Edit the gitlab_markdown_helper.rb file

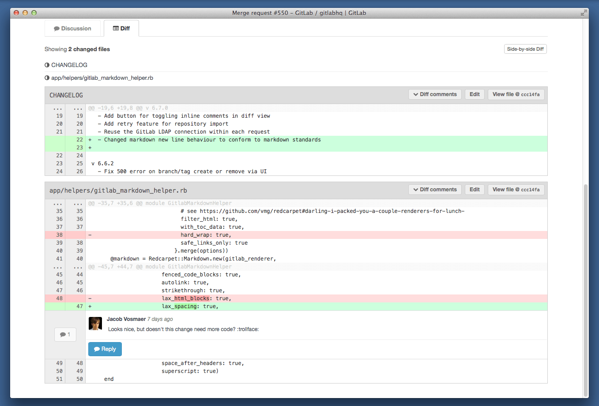pyautogui.click(x=475, y=190)
